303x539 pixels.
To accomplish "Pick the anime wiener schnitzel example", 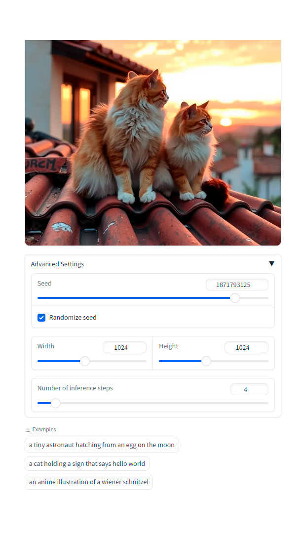I will (x=89, y=482).
